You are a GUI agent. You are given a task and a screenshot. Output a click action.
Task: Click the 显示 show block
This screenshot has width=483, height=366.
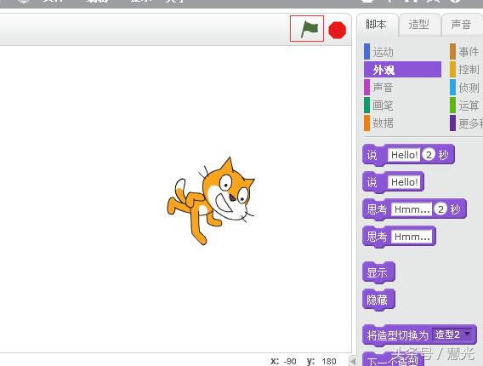click(378, 272)
